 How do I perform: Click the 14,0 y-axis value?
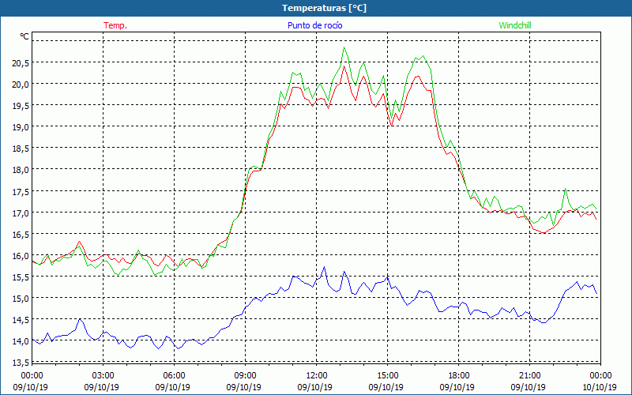click(21, 341)
